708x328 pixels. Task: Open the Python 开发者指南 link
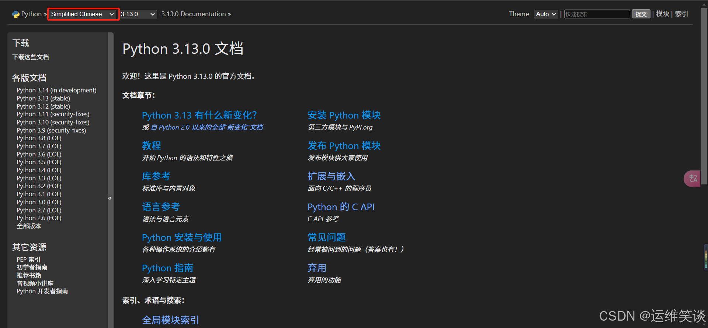(x=42, y=291)
